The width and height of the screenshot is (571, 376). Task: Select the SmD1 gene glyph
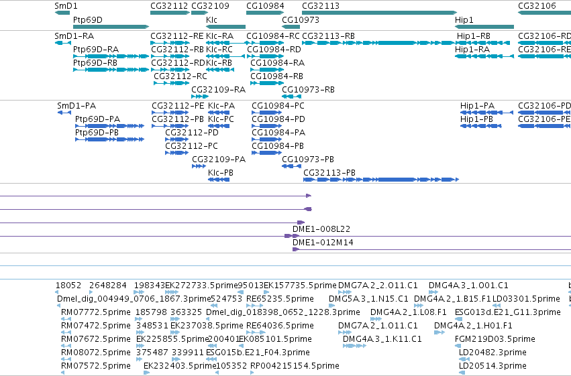(x=62, y=13)
